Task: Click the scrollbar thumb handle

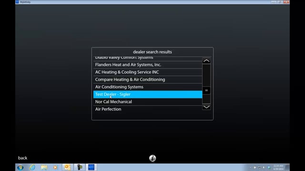Action: coord(206,90)
